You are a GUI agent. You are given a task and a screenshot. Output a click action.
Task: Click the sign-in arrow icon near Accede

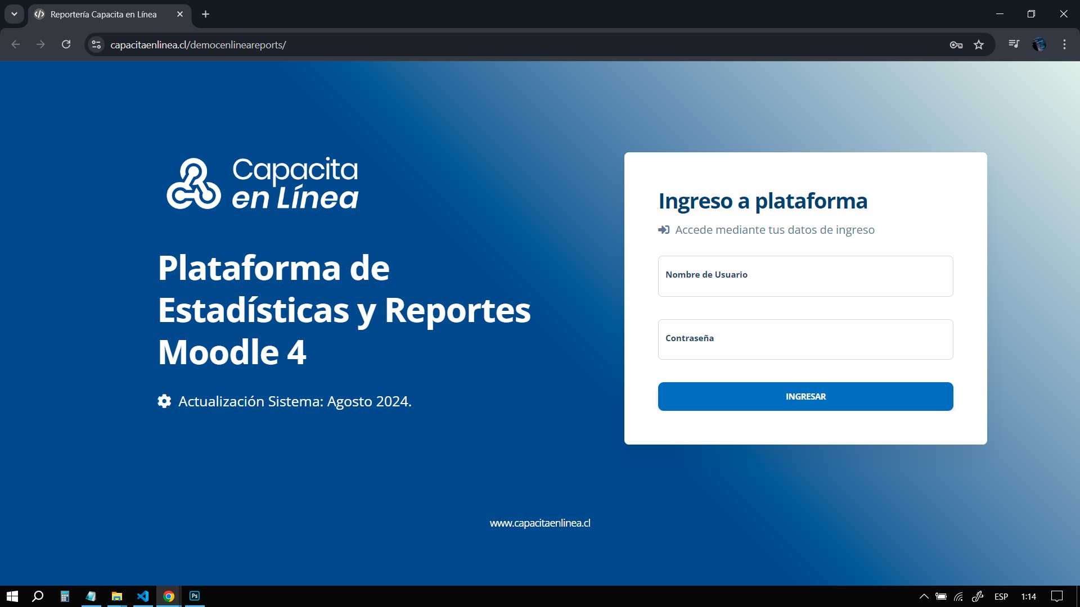pos(664,229)
